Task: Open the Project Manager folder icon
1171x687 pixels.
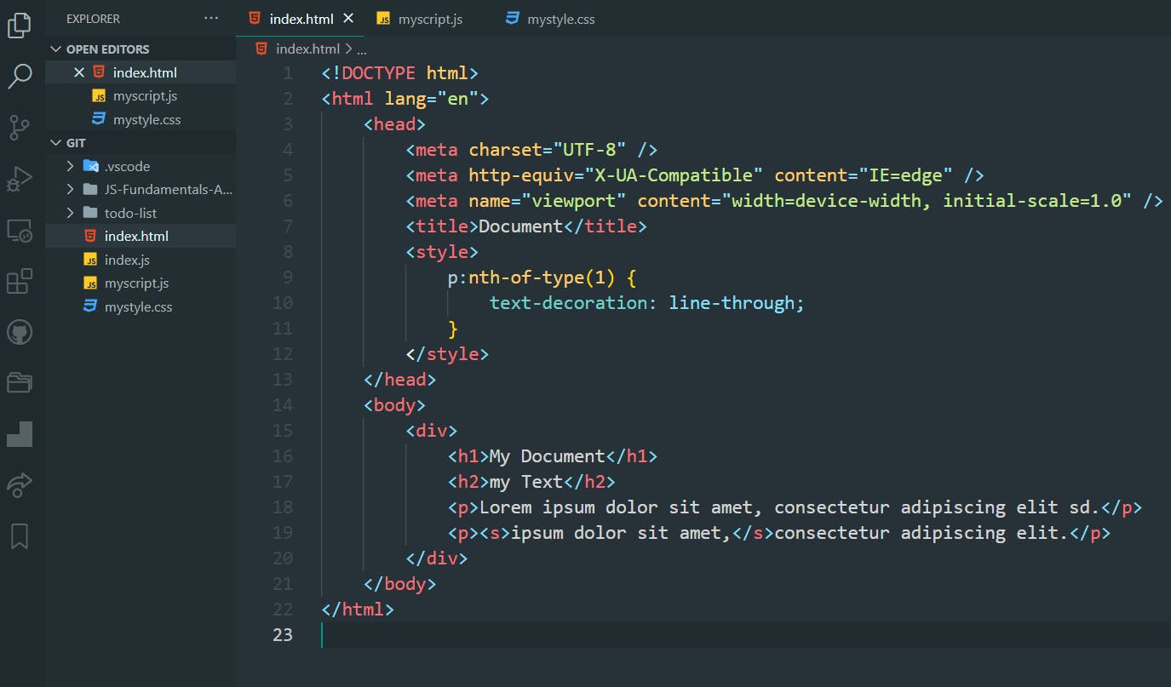Action: 20,382
